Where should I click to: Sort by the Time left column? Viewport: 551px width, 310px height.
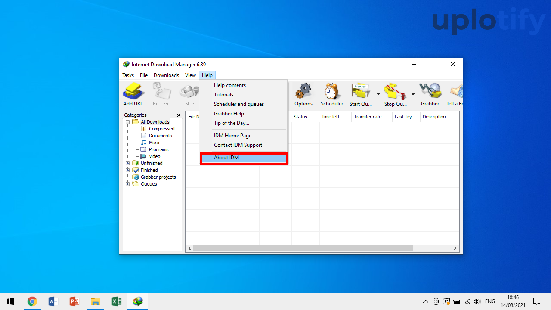point(335,117)
